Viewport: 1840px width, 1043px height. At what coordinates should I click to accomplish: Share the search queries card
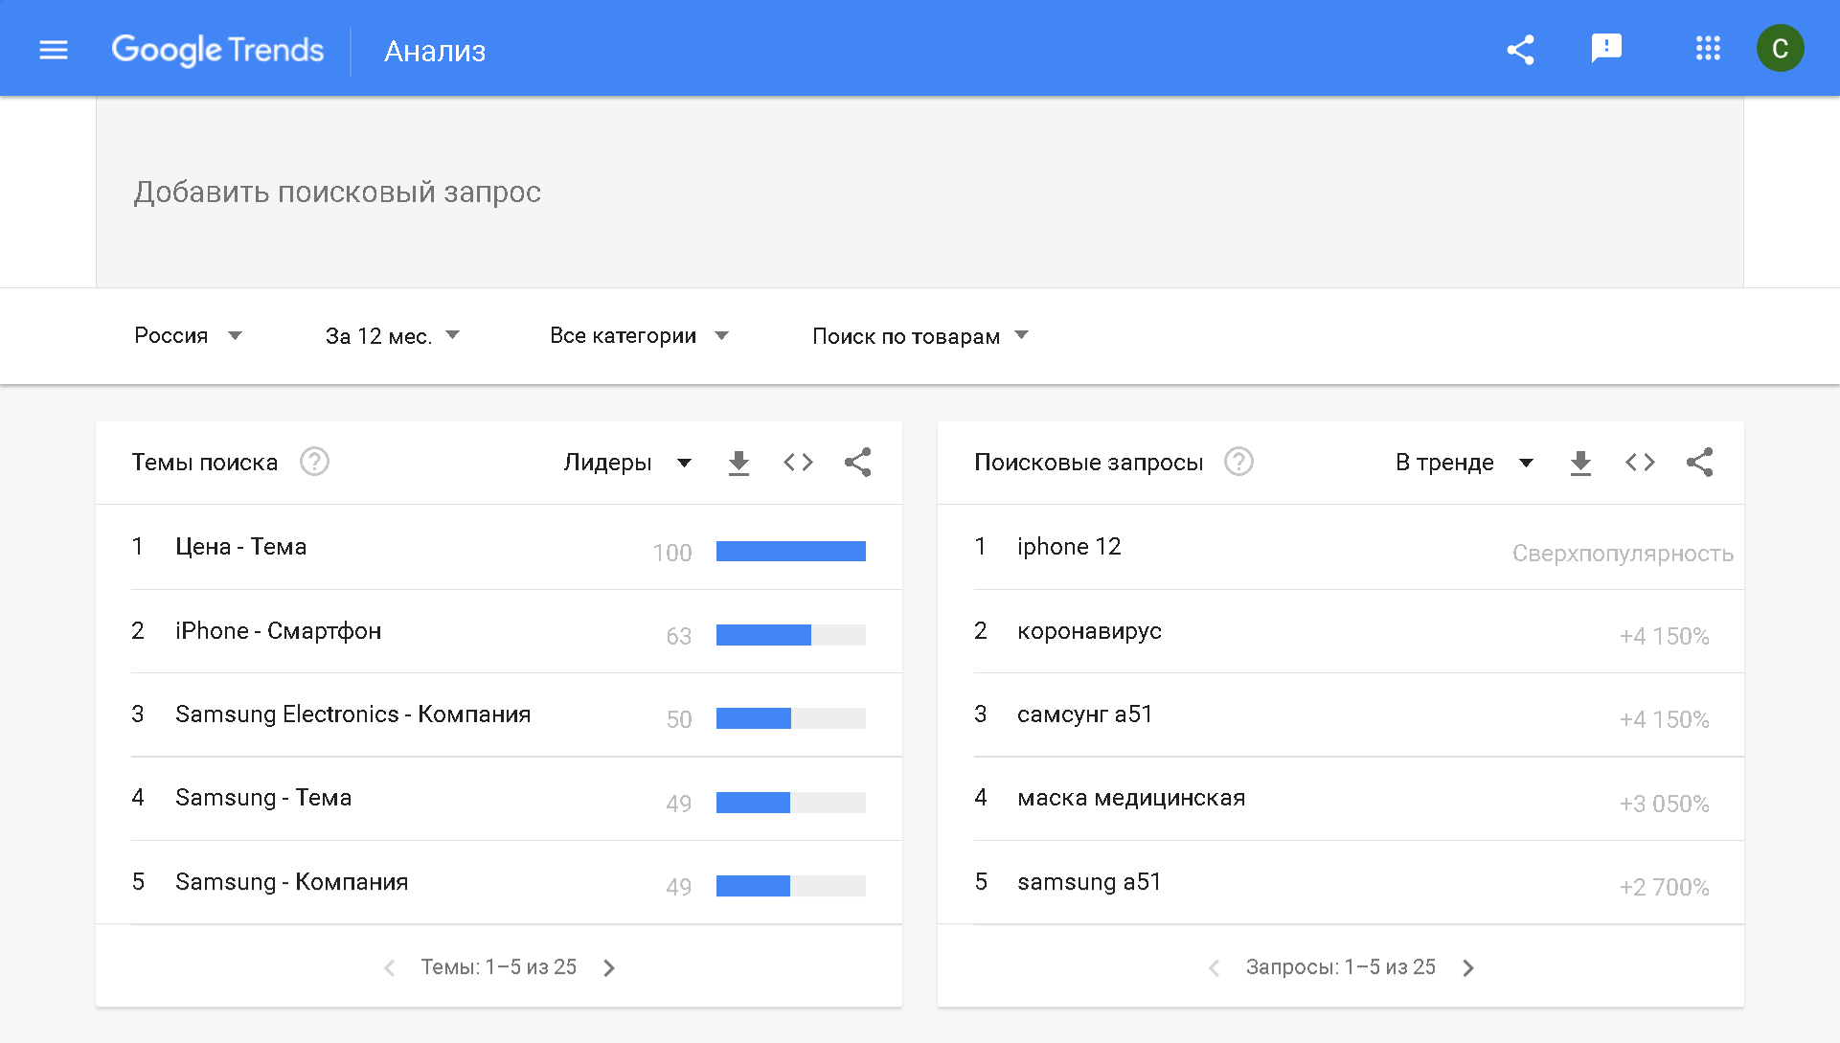coord(1699,463)
